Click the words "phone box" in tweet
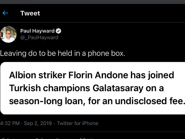185x139 pixels. (105, 53)
